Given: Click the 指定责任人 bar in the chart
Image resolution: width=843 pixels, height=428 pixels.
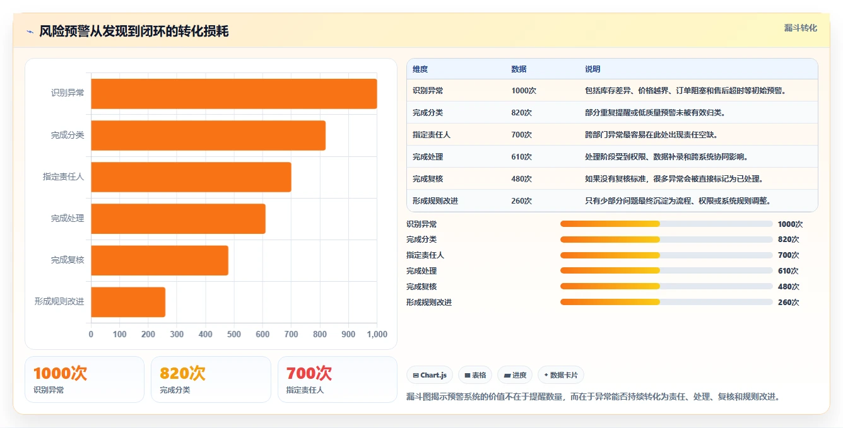Looking at the screenshot, I should tap(191, 177).
